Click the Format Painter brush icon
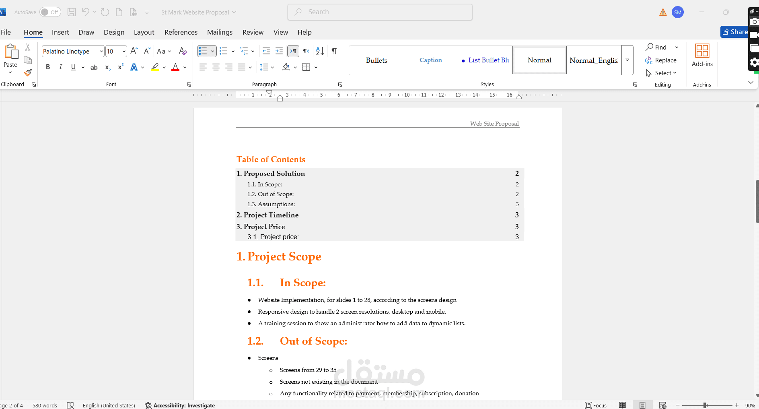The width and height of the screenshot is (759, 409). (28, 73)
